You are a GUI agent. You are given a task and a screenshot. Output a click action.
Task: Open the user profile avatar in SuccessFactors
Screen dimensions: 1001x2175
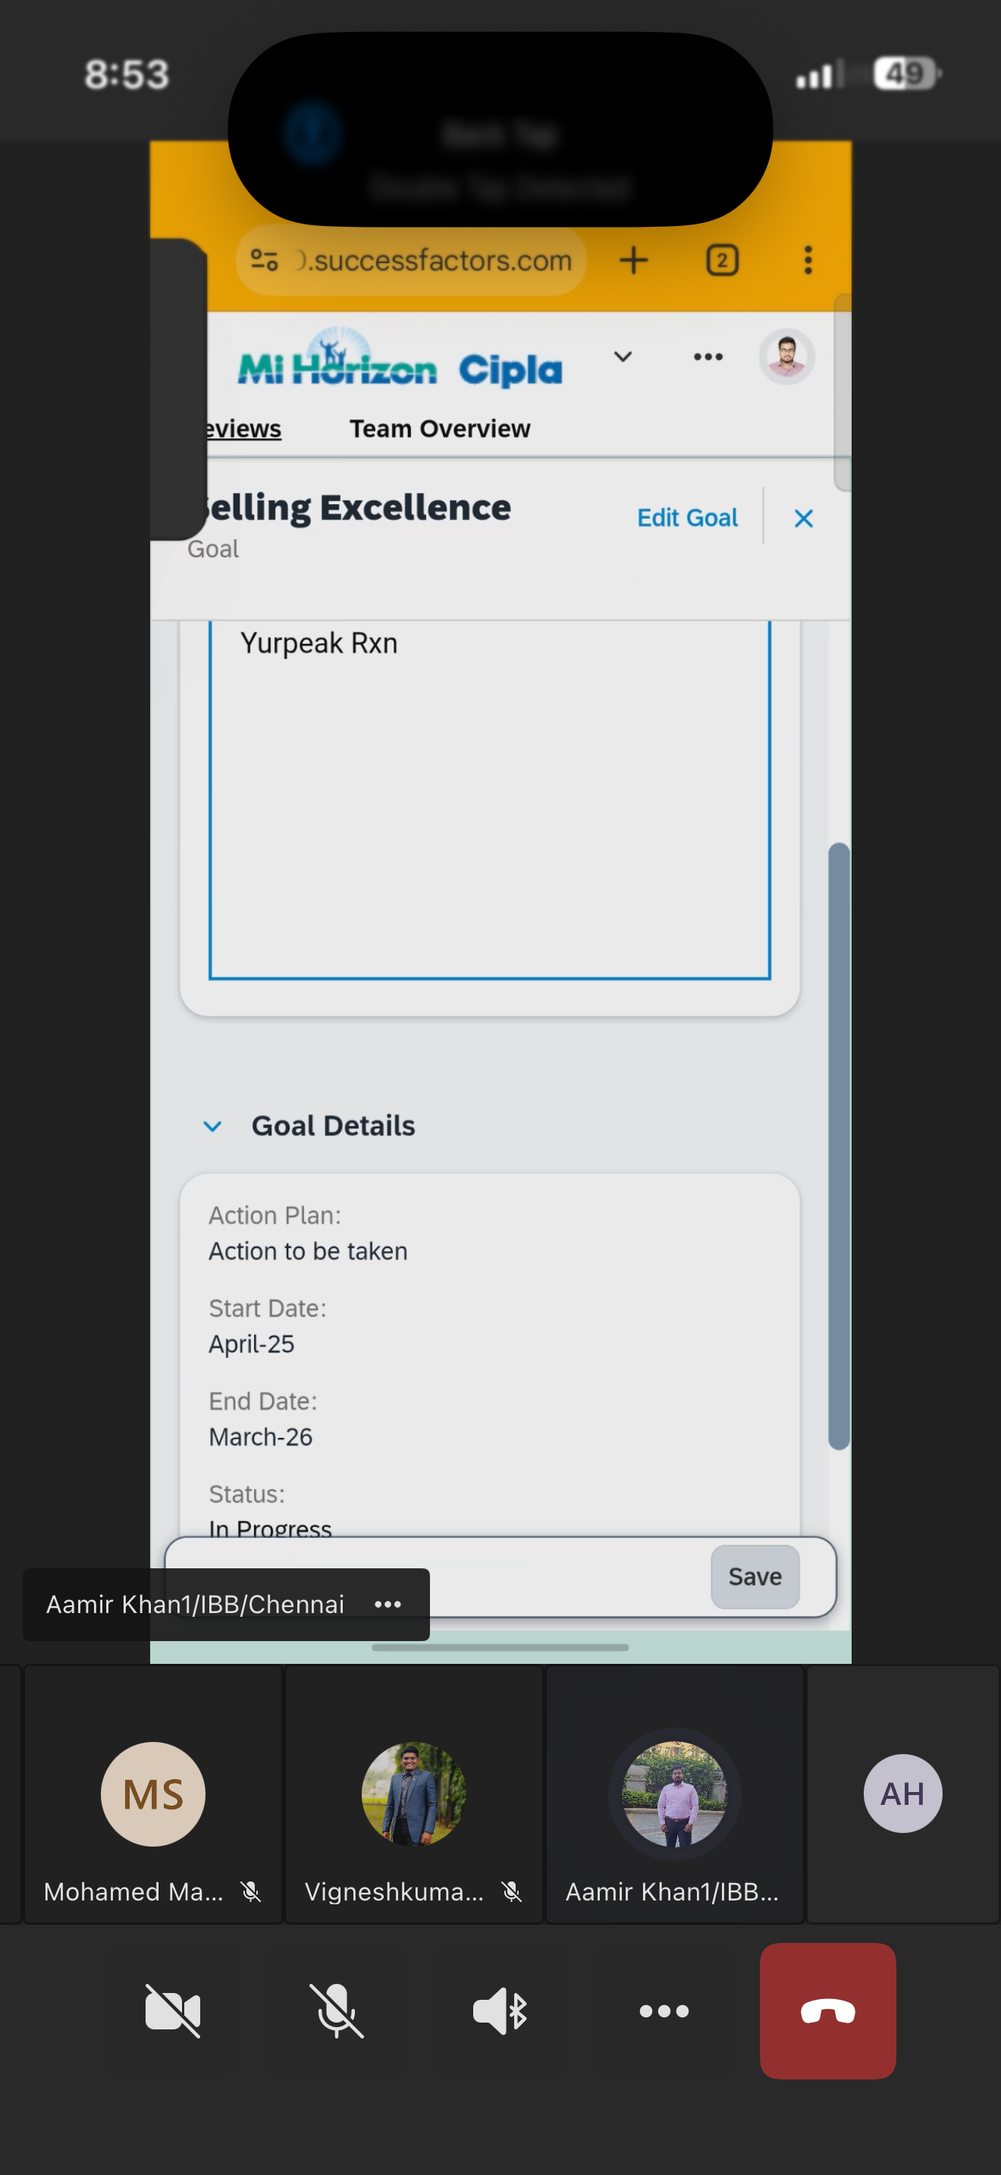click(x=786, y=356)
